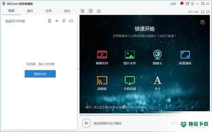Viewport: 212px width, 132px height.
Task: Click the circled up-arrow toolbar icon
Action: 91,11
